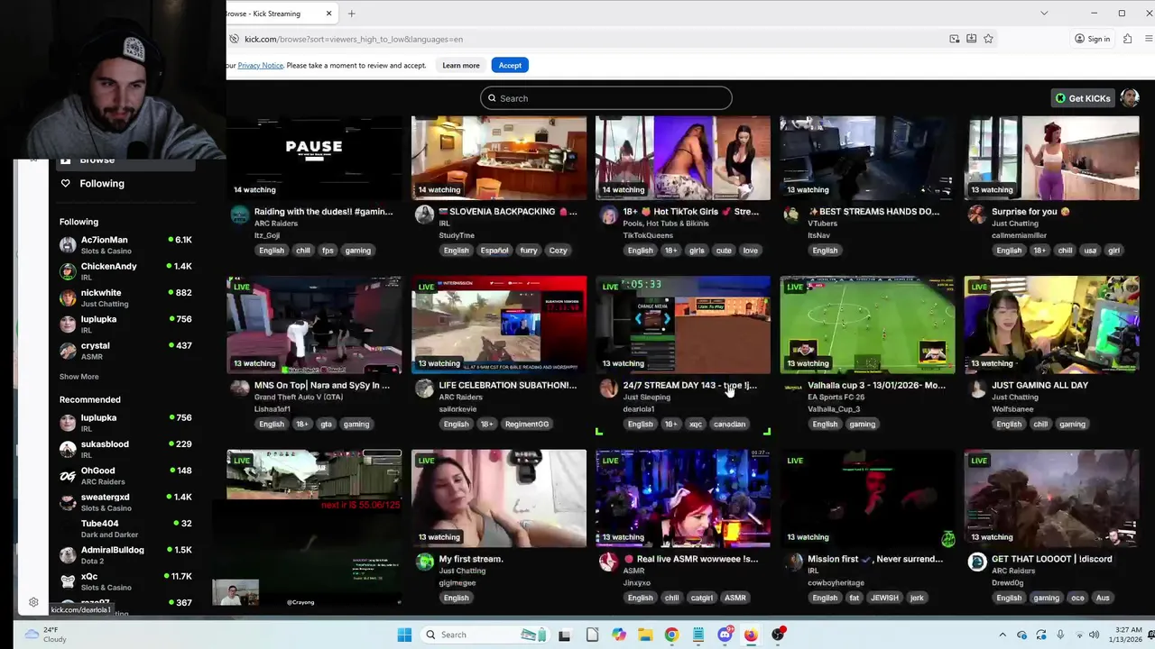Click the Privacy Notice link
Screen dimensions: 1155x649
[x=260, y=65]
